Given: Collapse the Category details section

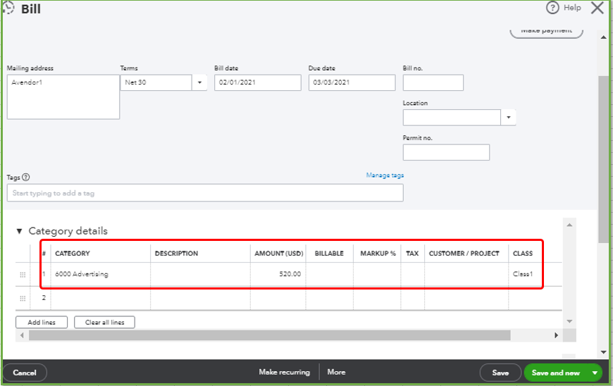Looking at the screenshot, I should tap(19, 231).
